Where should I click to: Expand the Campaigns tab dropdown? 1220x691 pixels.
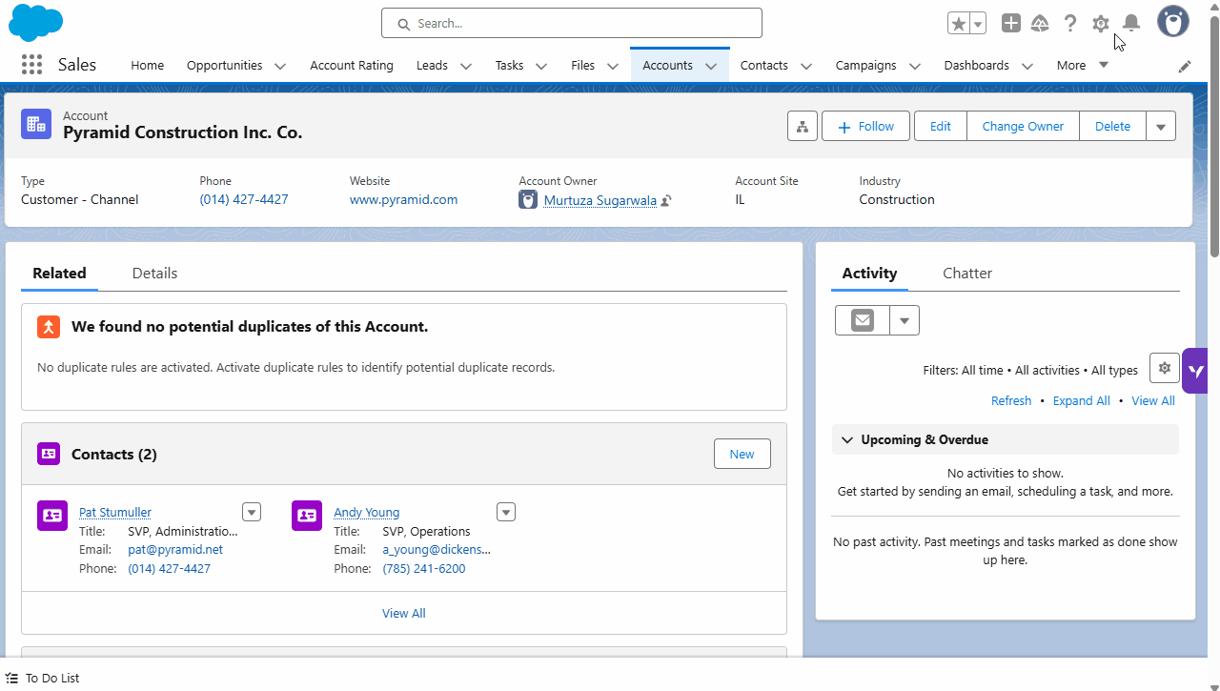tap(915, 66)
